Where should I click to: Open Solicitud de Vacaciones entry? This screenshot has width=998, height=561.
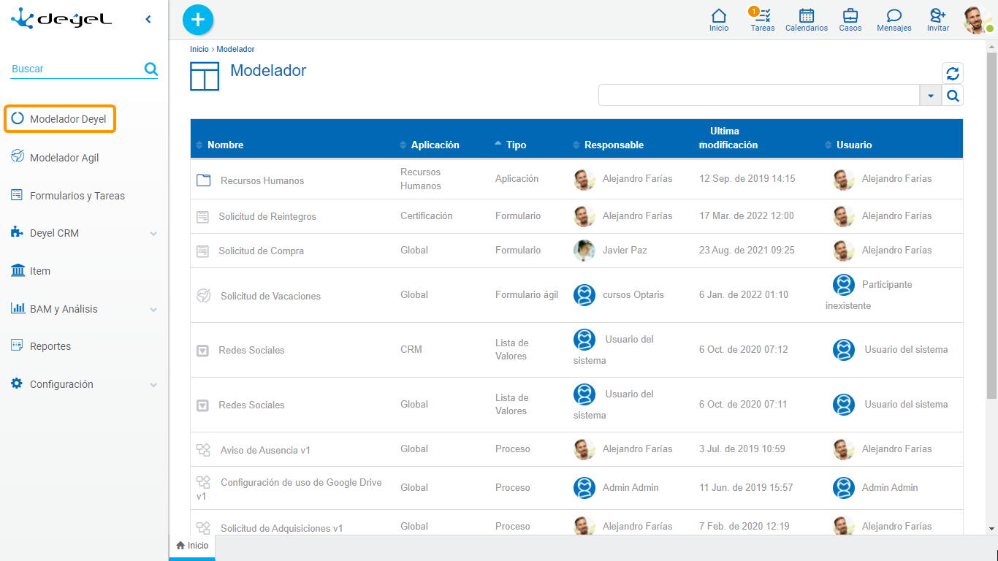[x=270, y=296]
